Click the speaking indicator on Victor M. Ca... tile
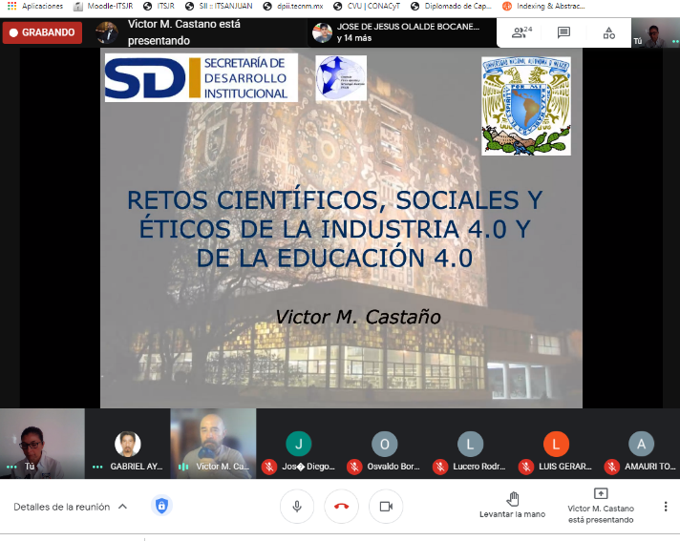The width and height of the screenshot is (680, 541). click(183, 467)
